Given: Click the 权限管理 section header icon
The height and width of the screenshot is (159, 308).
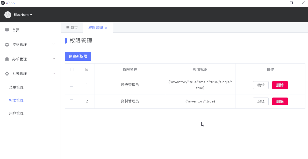Looking at the screenshot, I should (66, 41).
